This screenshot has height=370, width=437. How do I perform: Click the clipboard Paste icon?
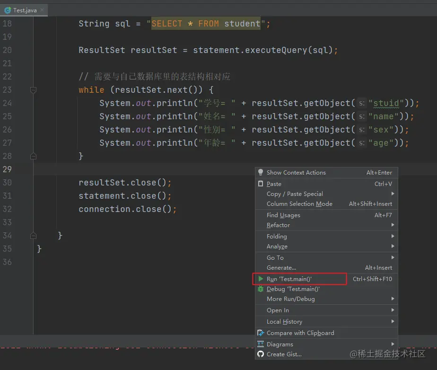click(261, 184)
